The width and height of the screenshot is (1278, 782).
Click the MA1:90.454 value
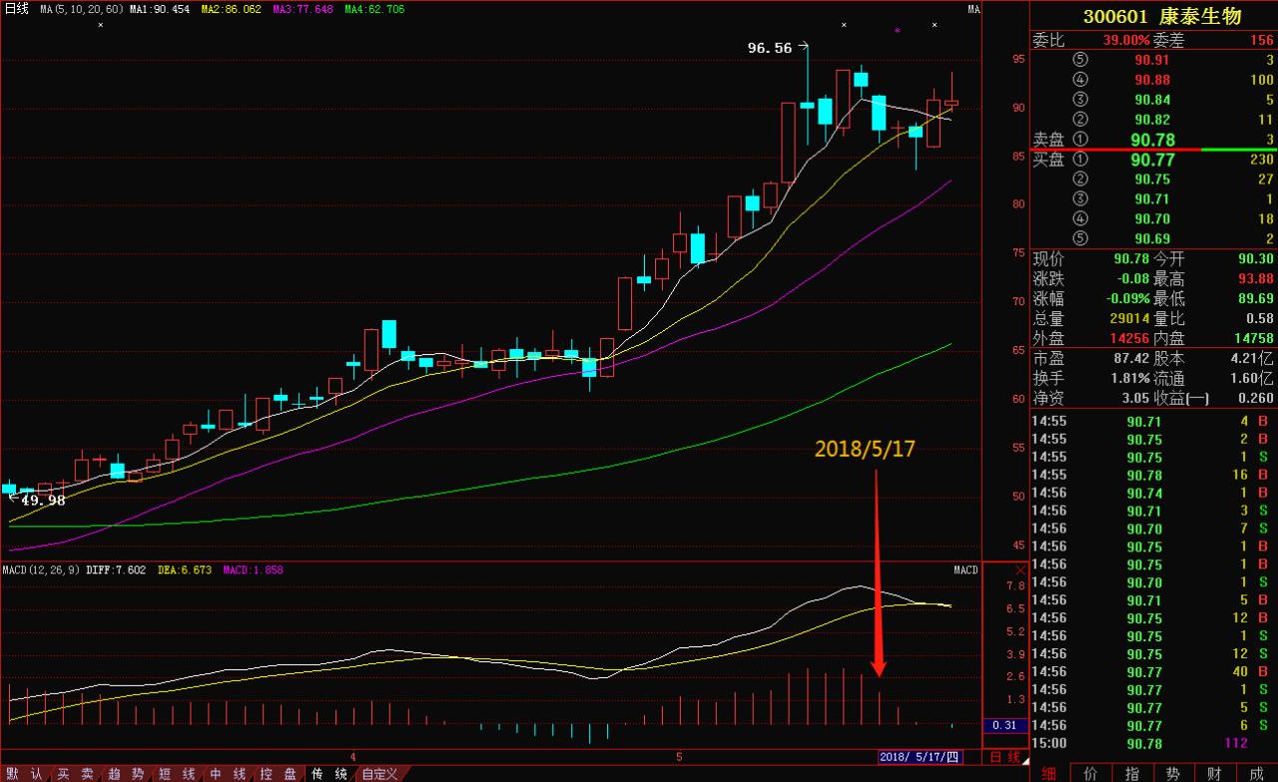click(x=160, y=9)
